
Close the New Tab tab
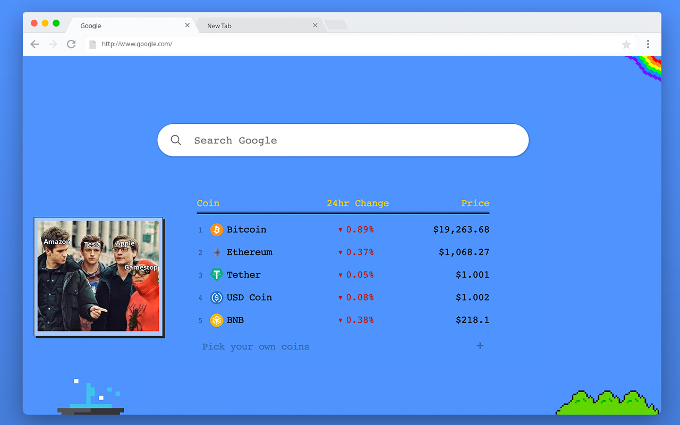pos(315,25)
